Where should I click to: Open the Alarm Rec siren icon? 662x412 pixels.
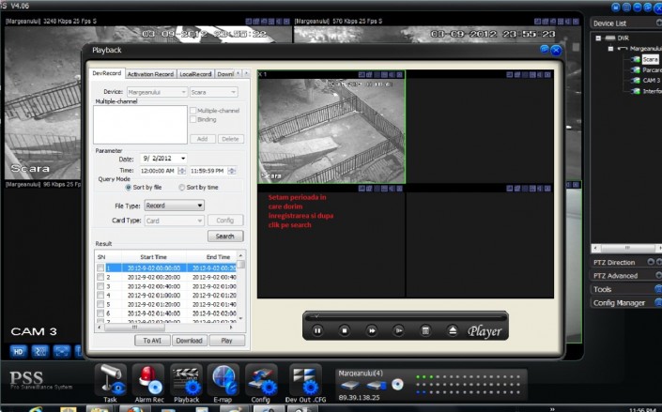[150, 381]
